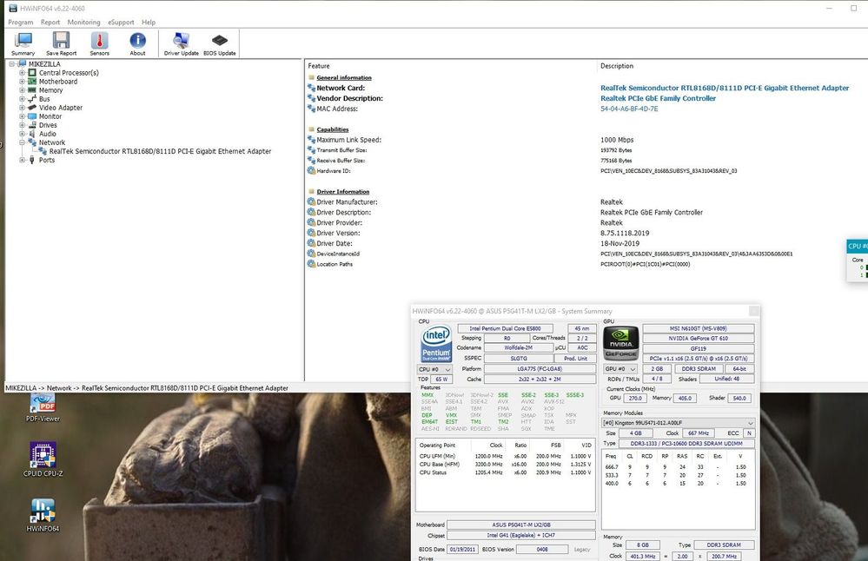Expand Video Adapter tree node
This screenshot has width=868, height=561.
[22, 108]
